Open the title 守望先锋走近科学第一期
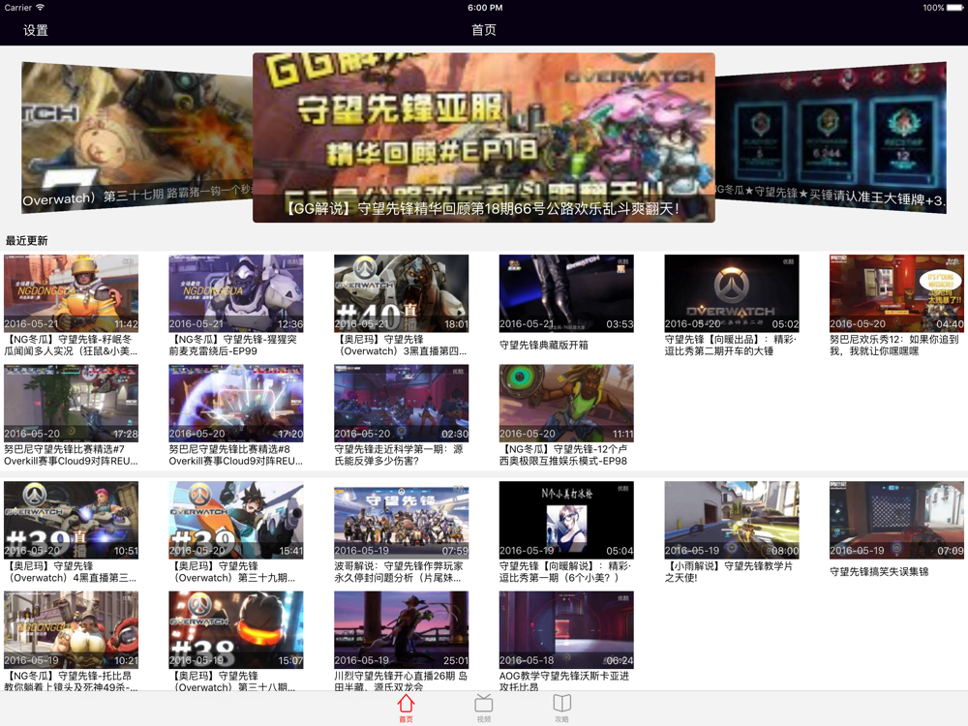This screenshot has height=726, width=968. click(399, 455)
